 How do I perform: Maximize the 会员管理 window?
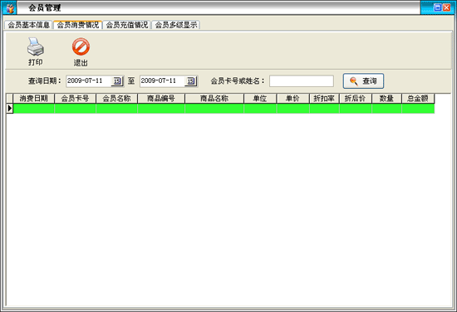pyautogui.click(x=437, y=7)
